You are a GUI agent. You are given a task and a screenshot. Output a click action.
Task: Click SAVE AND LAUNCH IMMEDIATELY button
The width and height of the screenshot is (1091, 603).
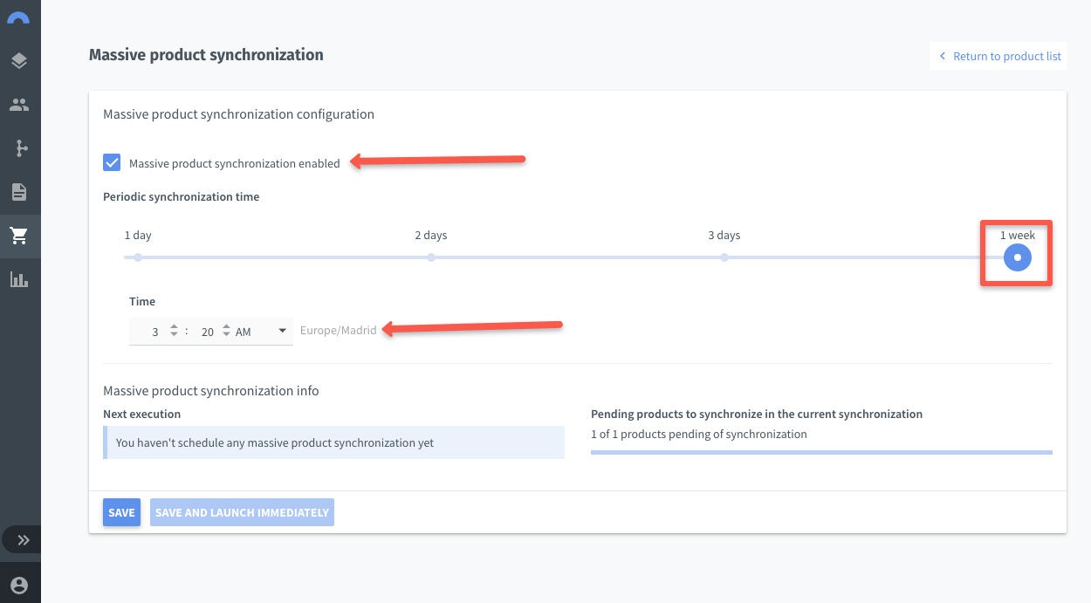coord(242,512)
